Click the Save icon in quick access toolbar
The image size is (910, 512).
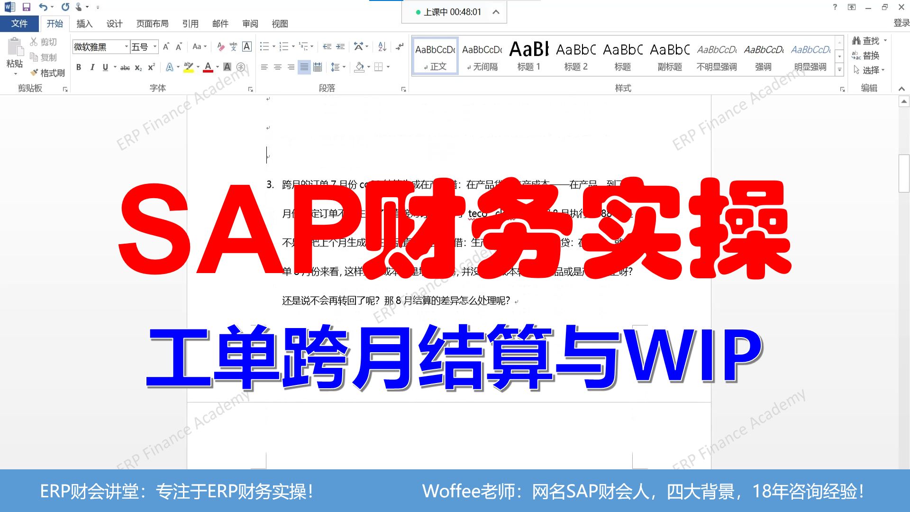point(27,7)
